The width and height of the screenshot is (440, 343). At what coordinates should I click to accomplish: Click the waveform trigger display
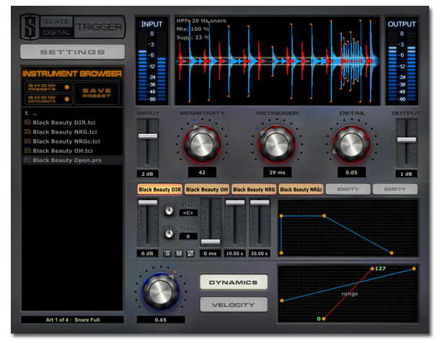point(277,61)
